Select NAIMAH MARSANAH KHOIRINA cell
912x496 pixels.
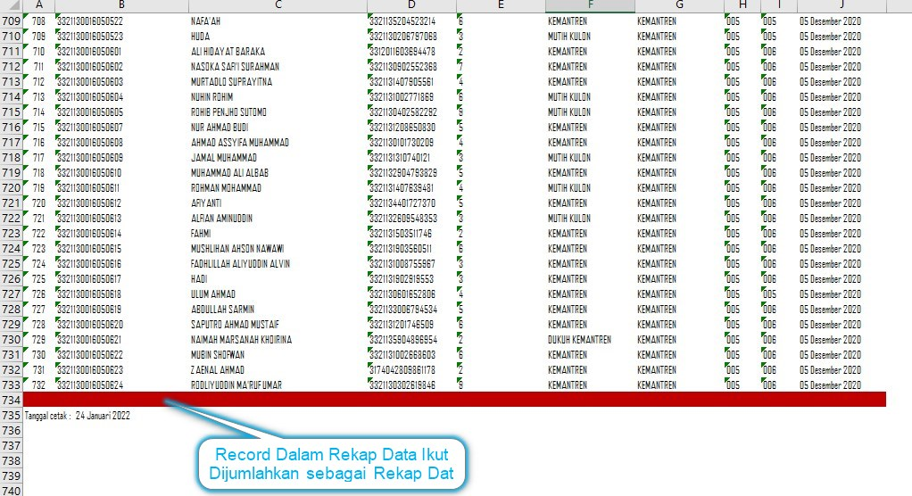pos(278,340)
